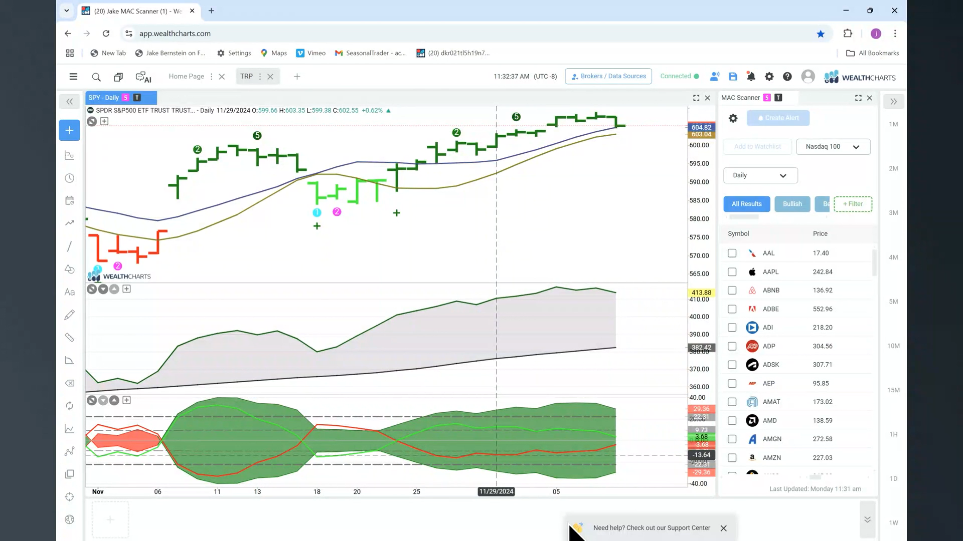Switch to the Home Page workspace tab

tap(186, 76)
